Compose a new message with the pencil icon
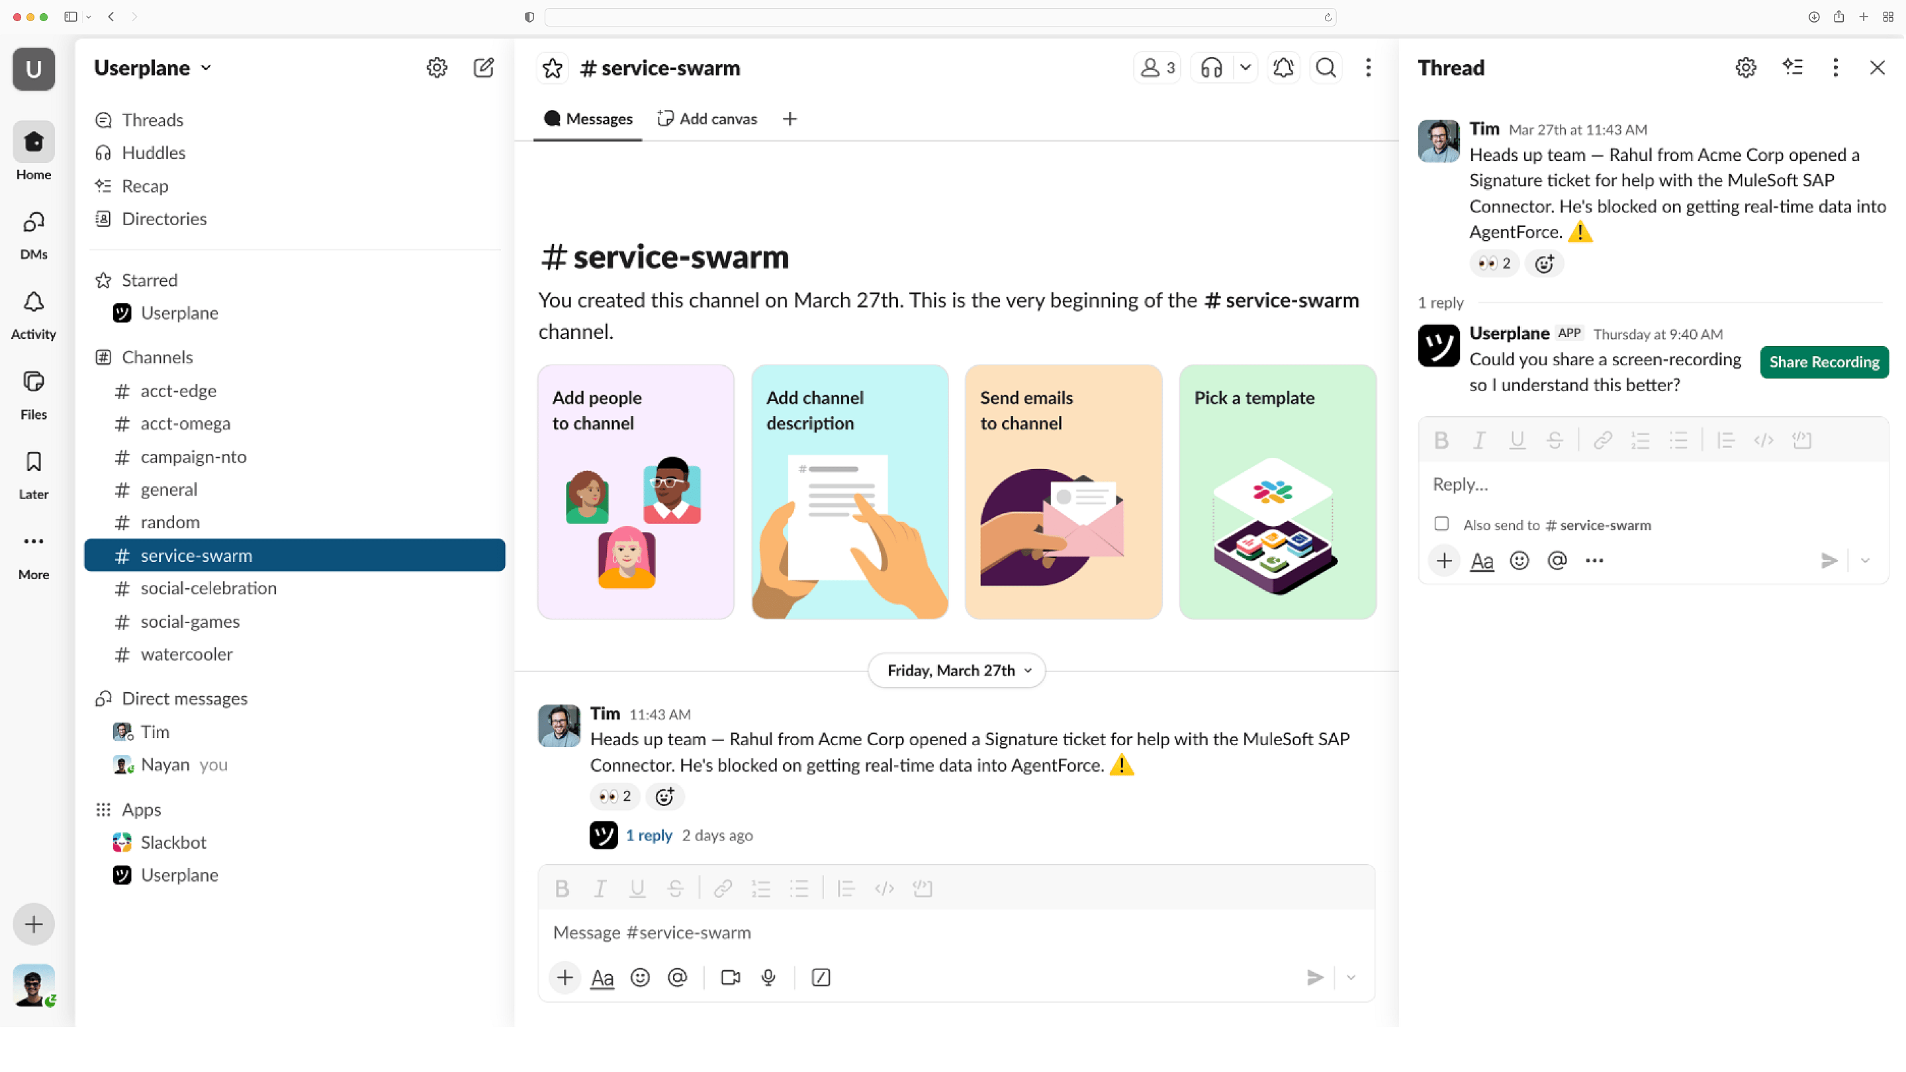 coord(484,67)
